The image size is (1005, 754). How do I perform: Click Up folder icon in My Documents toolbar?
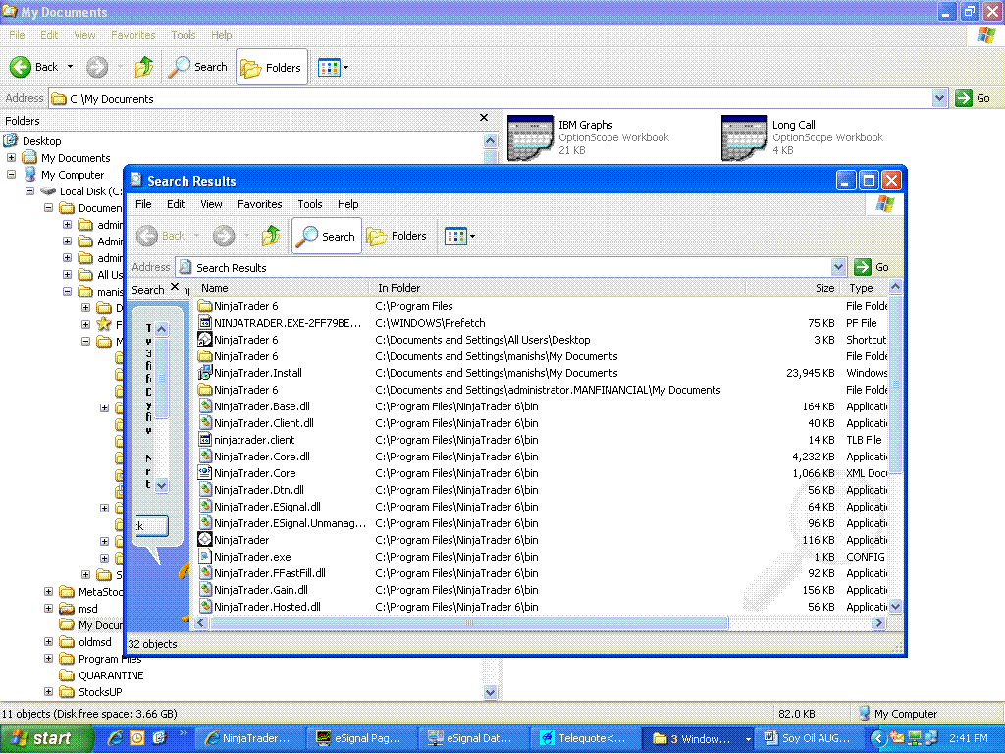tap(144, 67)
